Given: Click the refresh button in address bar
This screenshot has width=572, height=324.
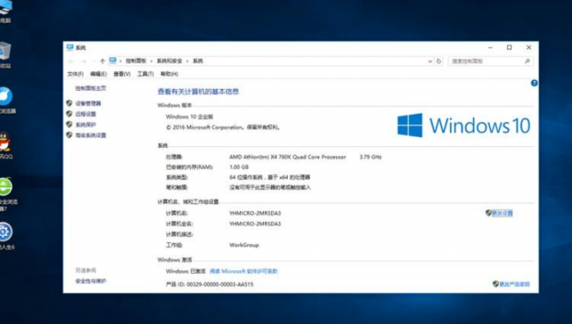Looking at the screenshot, I should 439,62.
